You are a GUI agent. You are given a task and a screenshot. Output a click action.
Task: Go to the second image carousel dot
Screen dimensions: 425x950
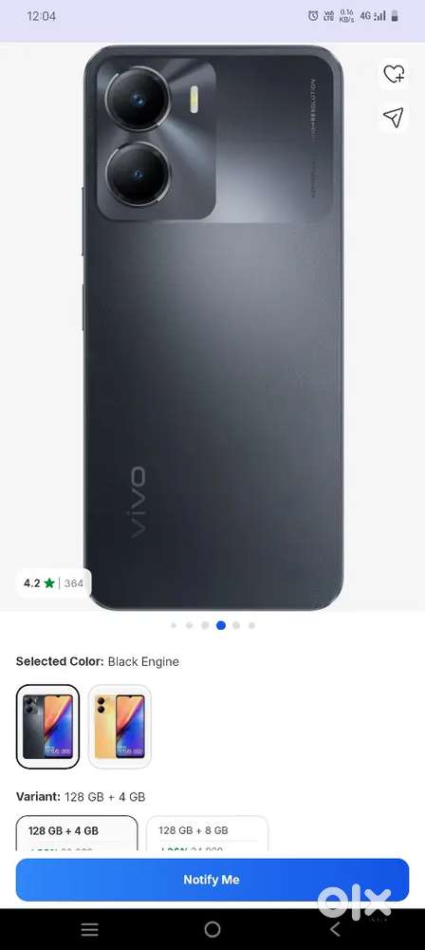point(190,625)
